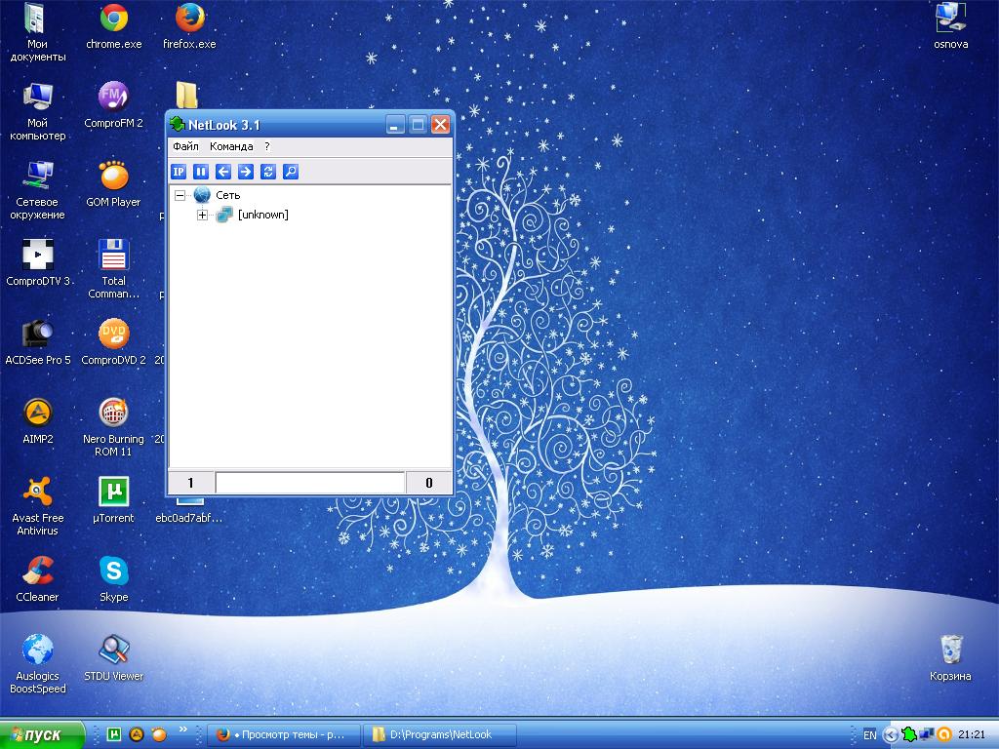The image size is (999, 749).
Task: Click the status bar text field
Action: coord(309,483)
